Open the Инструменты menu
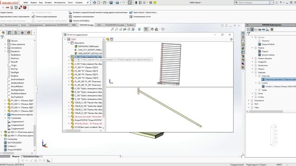 point(60,3)
